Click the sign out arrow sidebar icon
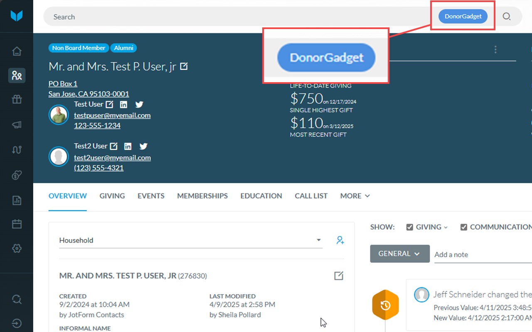 tap(17, 323)
